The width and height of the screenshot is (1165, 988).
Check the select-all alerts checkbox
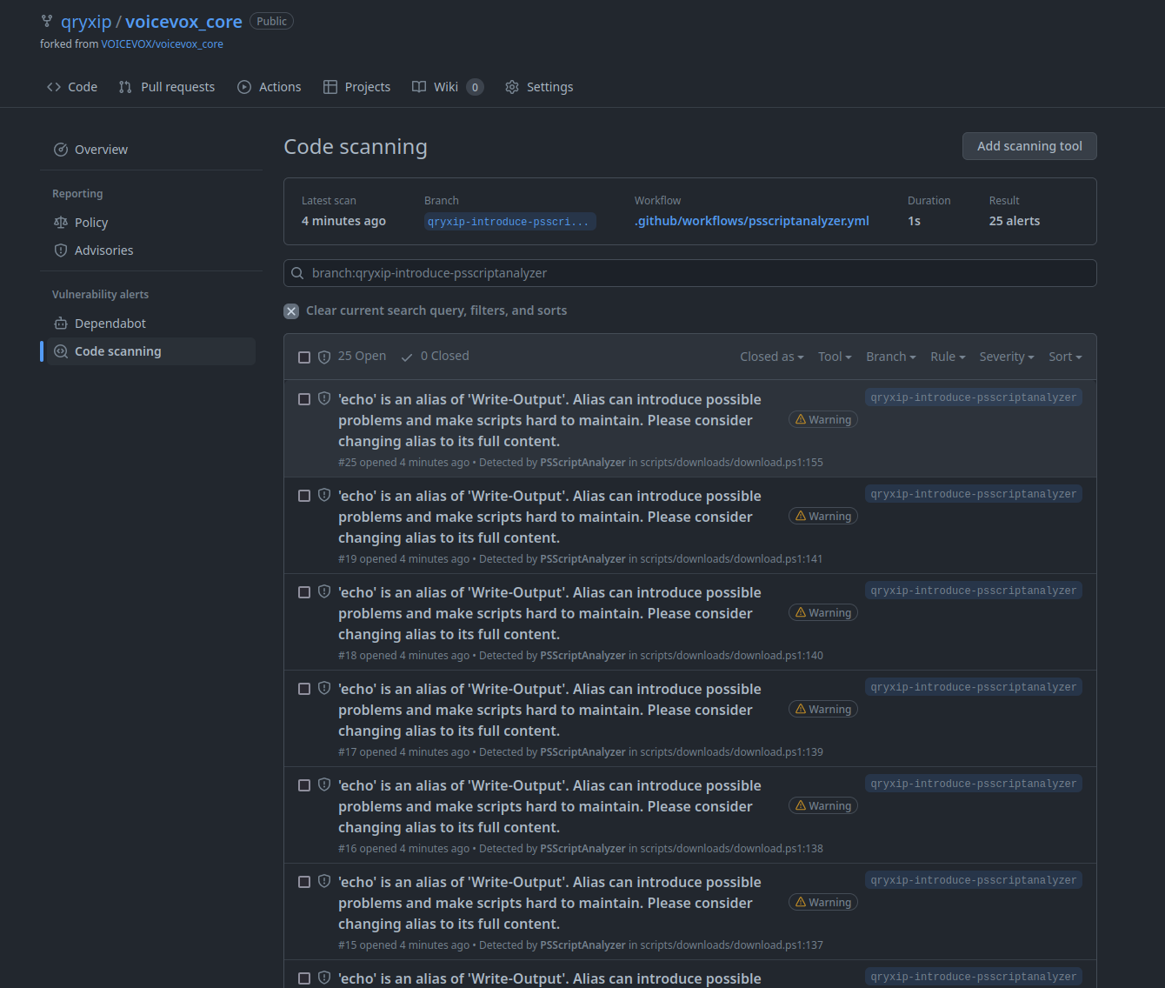point(304,357)
